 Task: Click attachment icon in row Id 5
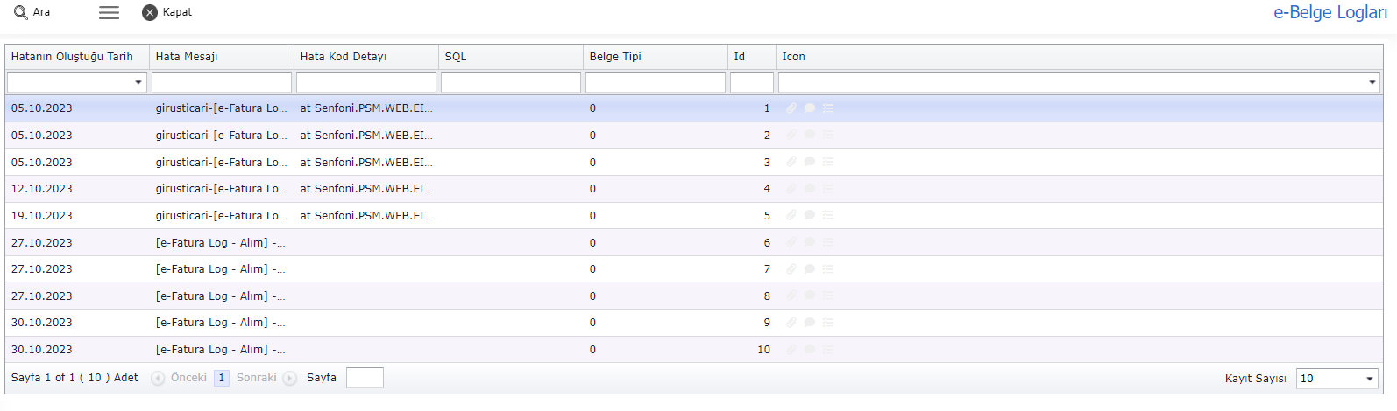791,215
